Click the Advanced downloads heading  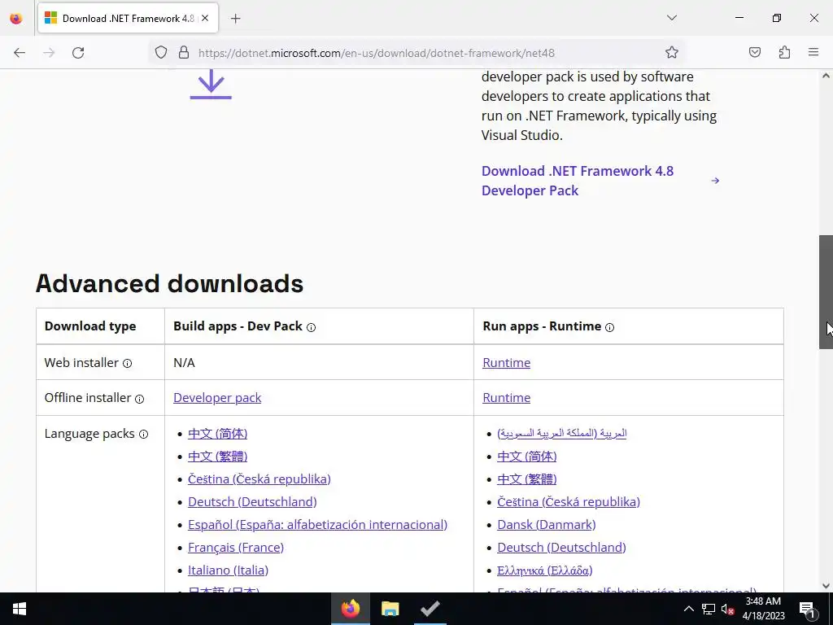169,283
